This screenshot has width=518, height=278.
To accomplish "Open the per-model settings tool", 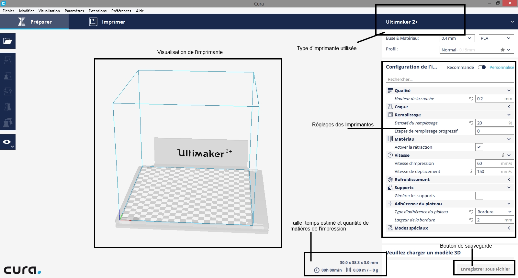I will click(7, 123).
